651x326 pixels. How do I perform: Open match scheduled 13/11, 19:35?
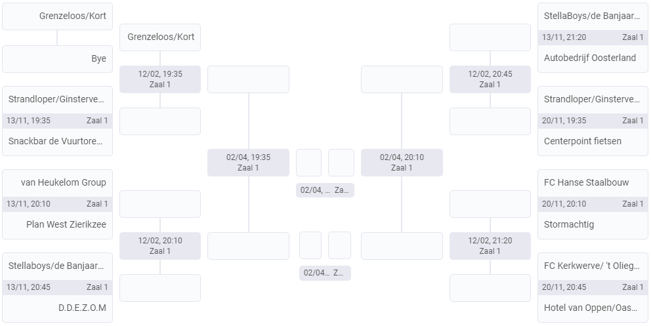tap(57, 121)
